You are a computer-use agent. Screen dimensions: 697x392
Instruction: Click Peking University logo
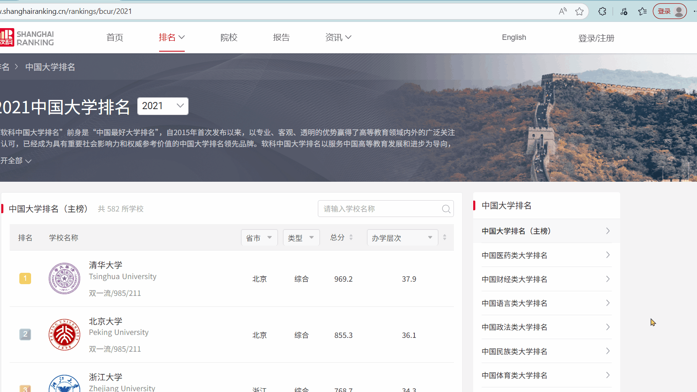point(64,335)
